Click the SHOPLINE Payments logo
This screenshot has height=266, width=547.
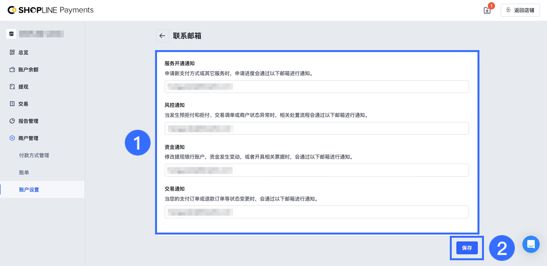51,10
